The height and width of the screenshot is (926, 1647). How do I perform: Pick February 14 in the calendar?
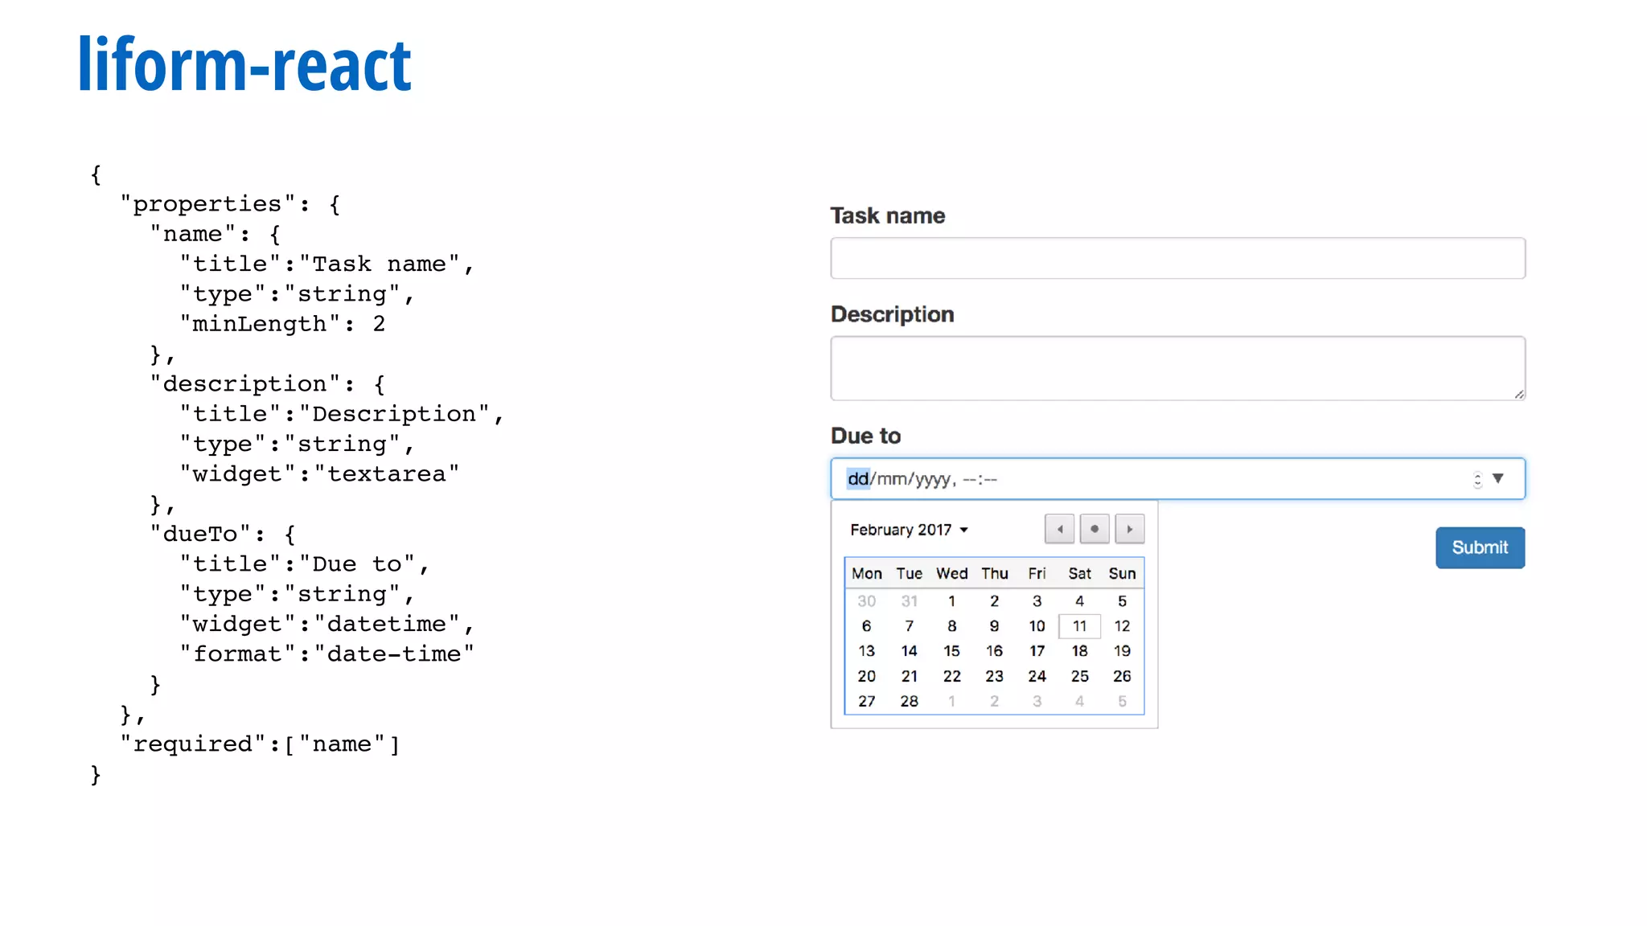[909, 651]
